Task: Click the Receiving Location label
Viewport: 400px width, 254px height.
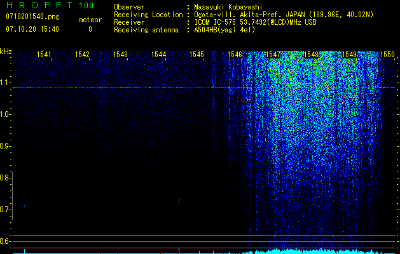Action: (x=148, y=15)
